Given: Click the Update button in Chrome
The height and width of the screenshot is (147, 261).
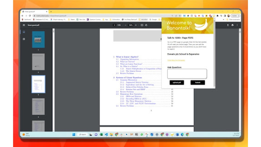Looking at the screenshot, I should coord(235,16).
